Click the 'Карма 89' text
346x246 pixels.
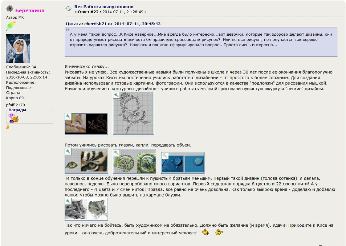(15, 98)
